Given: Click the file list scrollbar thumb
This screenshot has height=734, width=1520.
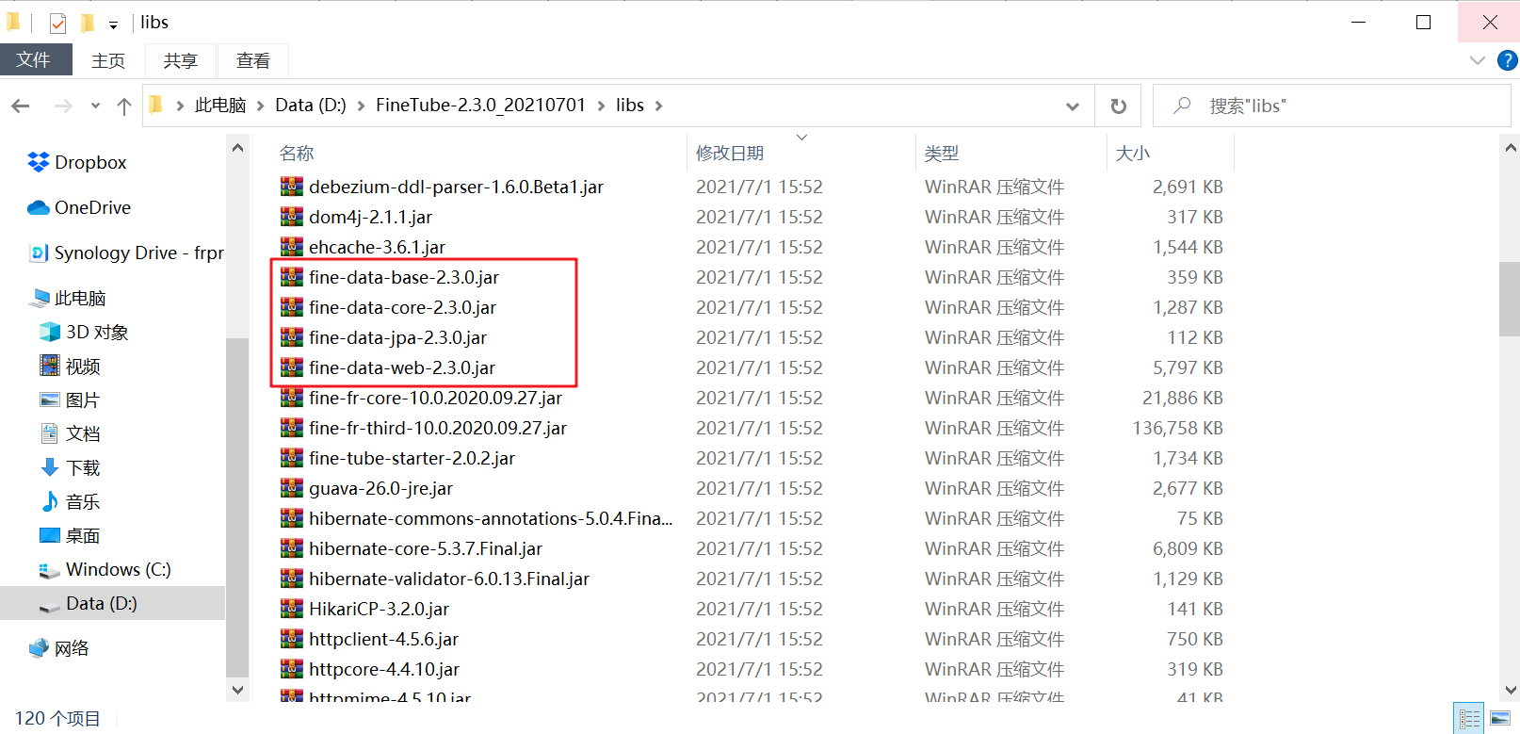Looking at the screenshot, I should pos(1510,299).
